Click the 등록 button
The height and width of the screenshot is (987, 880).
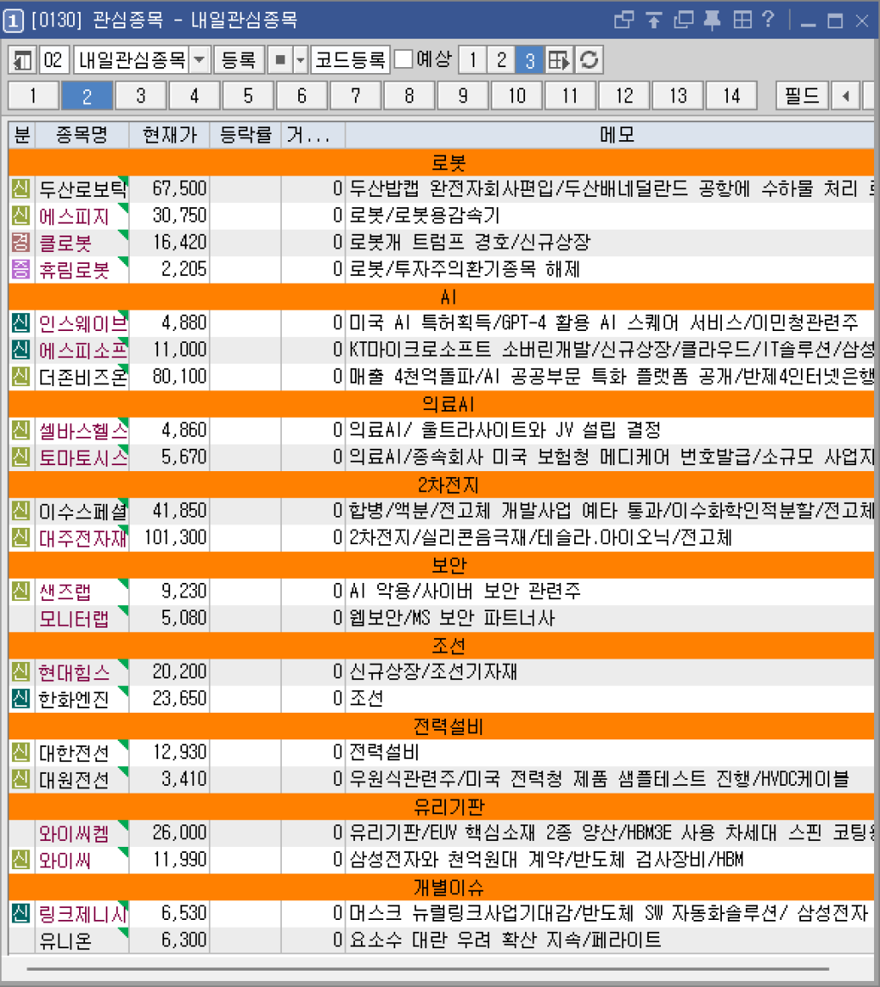tap(238, 60)
